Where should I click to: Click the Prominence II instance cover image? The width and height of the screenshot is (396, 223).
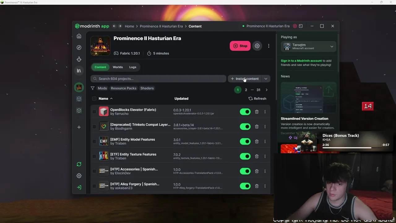coord(100,46)
